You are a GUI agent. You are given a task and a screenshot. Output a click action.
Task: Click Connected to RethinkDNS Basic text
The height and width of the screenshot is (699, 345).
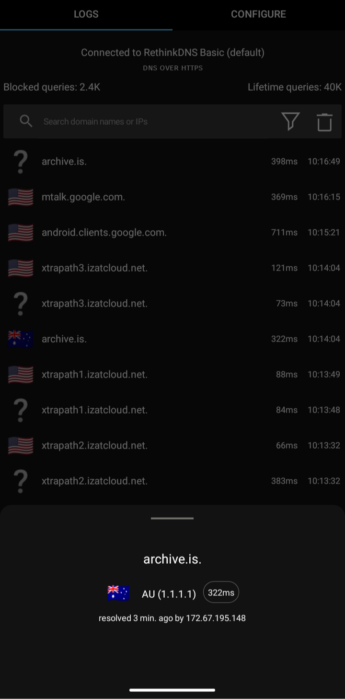pyautogui.click(x=172, y=52)
